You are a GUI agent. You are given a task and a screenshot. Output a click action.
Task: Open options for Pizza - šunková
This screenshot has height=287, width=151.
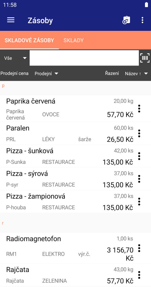pos(139,156)
